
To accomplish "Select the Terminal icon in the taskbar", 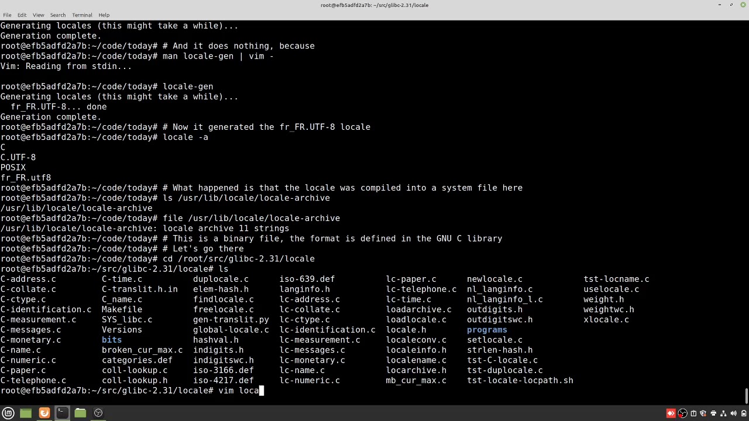I will coord(62,413).
